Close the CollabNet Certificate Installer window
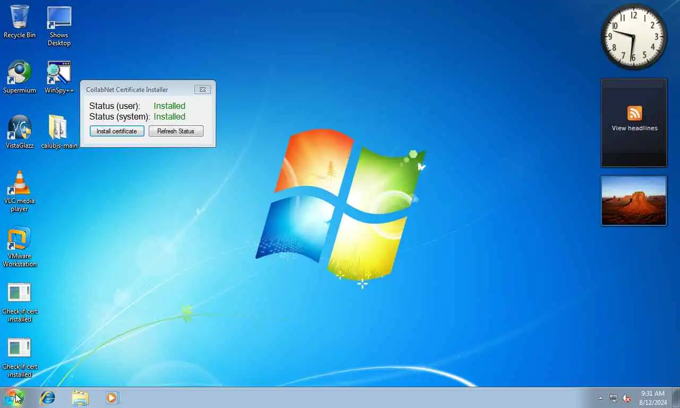 (202, 90)
